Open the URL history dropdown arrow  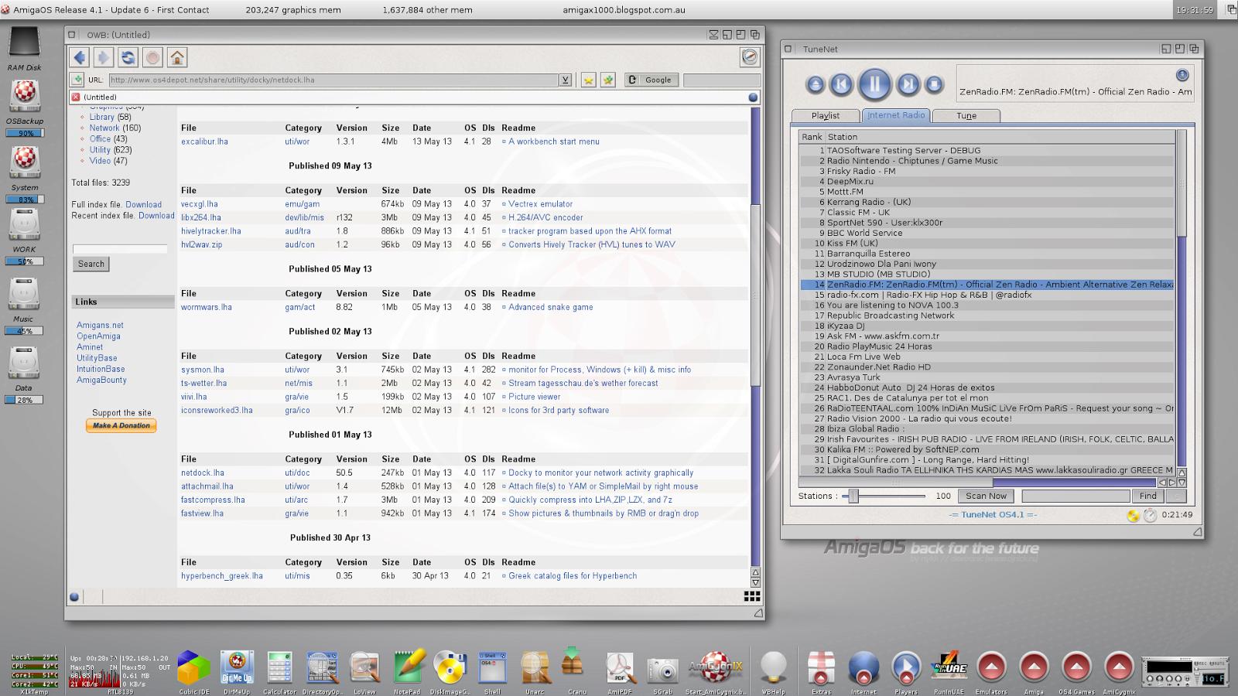pyautogui.click(x=566, y=80)
